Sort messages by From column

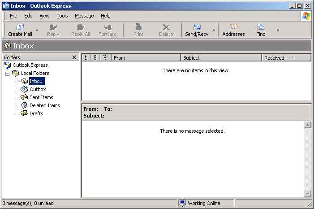pyautogui.click(x=146, y=57)
